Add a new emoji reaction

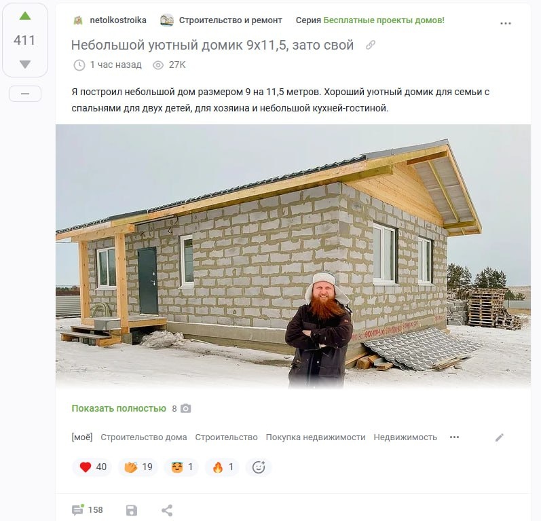tap(259, 467)
